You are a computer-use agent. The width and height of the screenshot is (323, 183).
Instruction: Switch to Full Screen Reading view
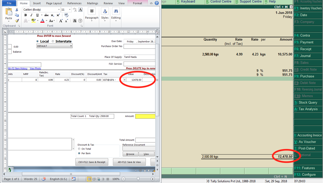pyautogui.click(x=94, y=179)
